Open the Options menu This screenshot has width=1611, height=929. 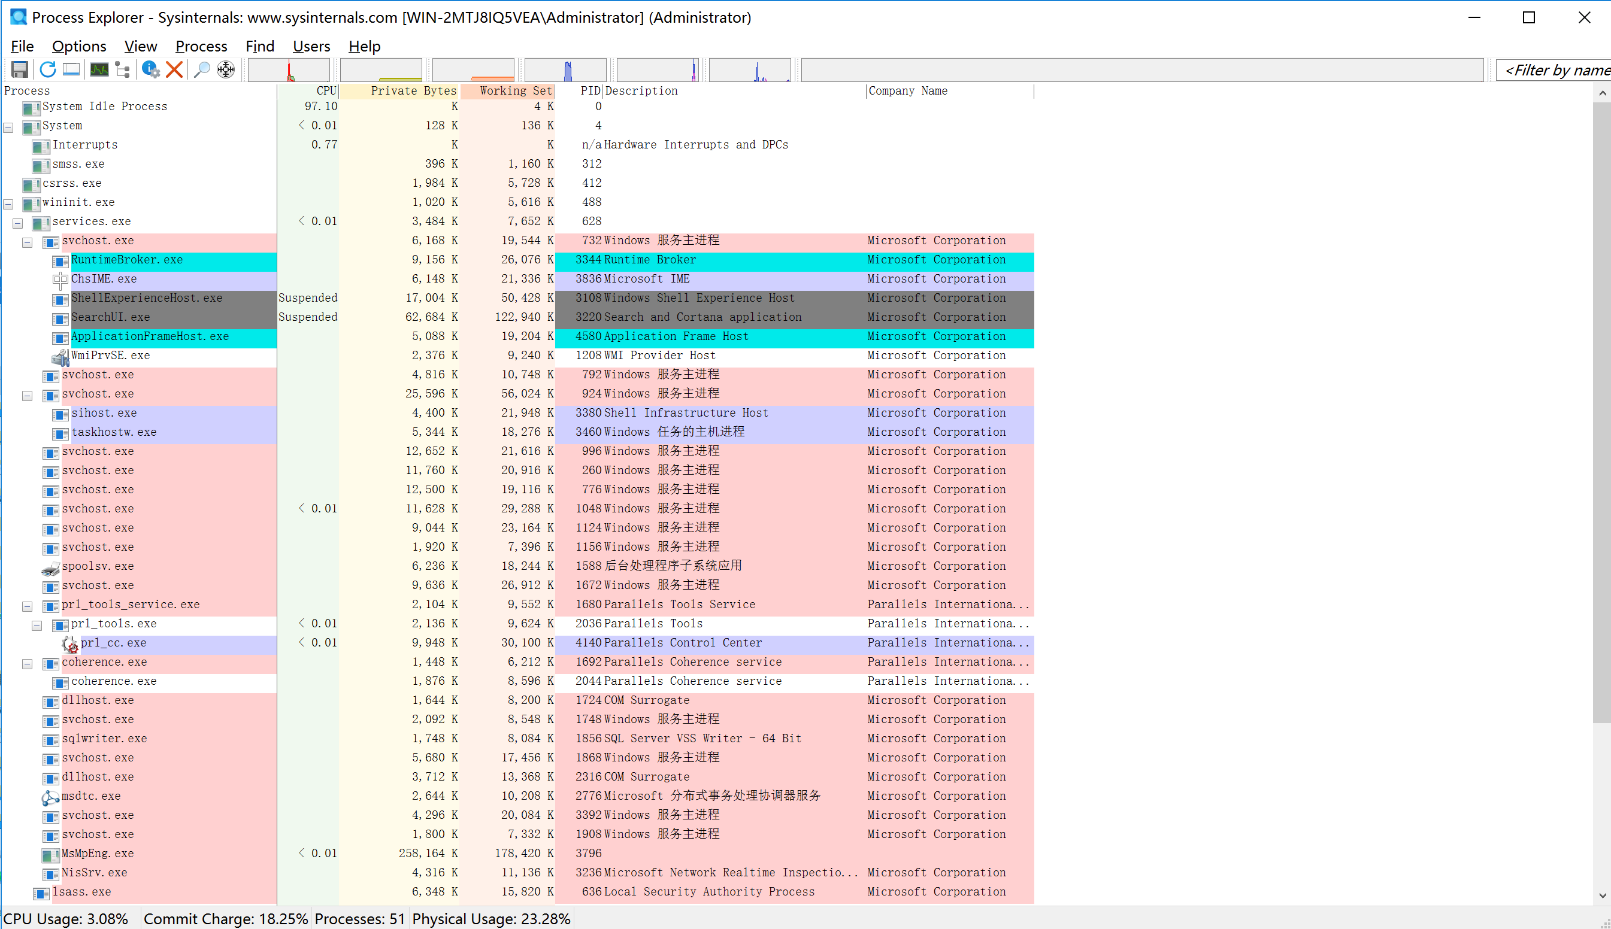click(79, 47)
